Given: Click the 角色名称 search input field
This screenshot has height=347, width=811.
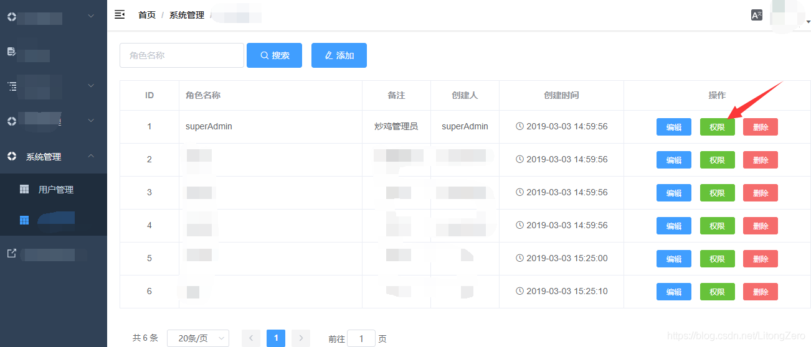Looking at the screenshot, I should pos(181,55).
